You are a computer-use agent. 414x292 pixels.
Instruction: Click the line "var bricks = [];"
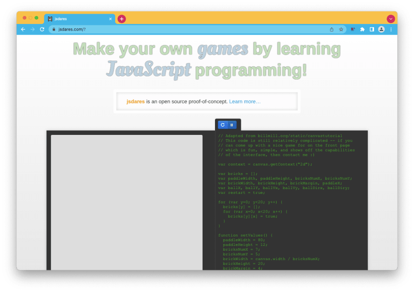[x=238, y=174]
